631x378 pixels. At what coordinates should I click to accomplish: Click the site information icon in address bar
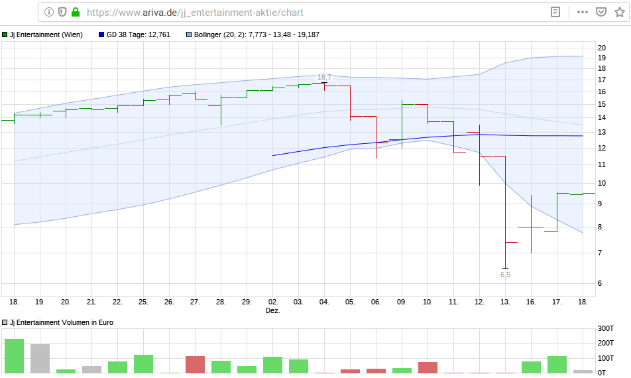tap(49, 12)
